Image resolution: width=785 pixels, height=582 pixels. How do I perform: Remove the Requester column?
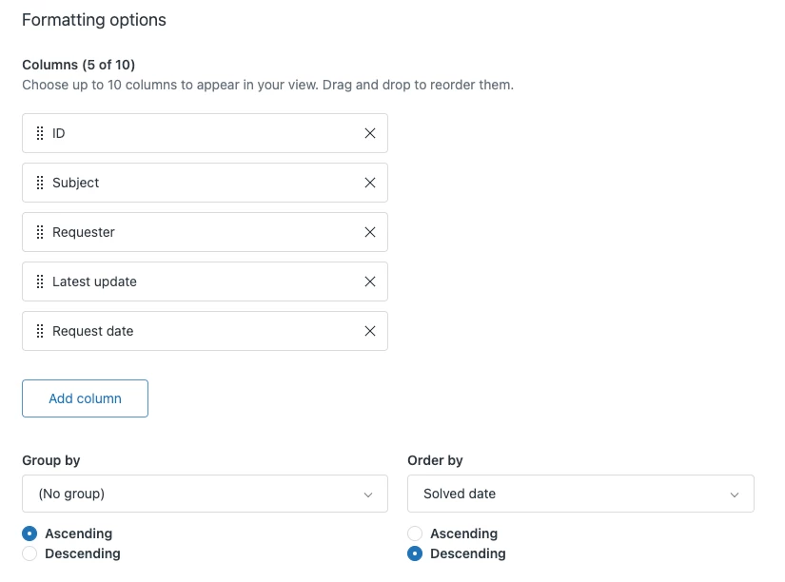pyautogui.click(x=370, y=232)
